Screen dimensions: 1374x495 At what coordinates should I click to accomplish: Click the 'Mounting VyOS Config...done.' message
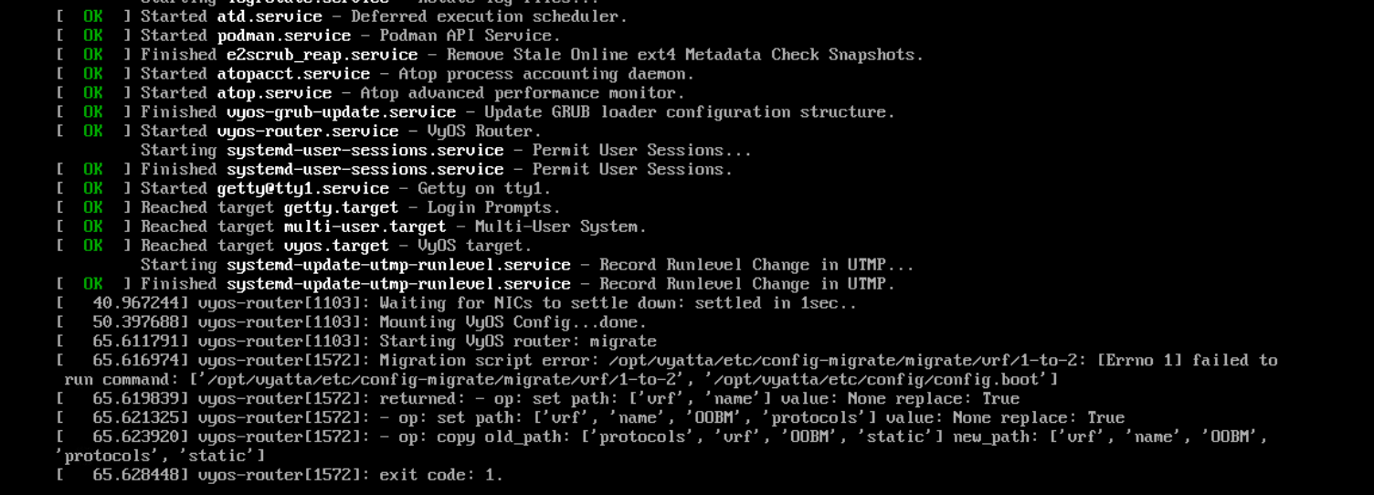[513, 322]
